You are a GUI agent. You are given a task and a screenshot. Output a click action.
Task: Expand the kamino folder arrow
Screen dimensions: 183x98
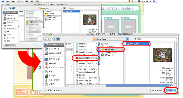(x=97, y=47)
